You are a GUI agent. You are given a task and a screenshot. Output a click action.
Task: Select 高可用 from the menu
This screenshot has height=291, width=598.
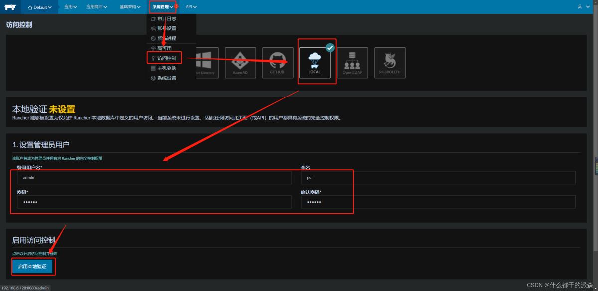(x=161, y=48)
